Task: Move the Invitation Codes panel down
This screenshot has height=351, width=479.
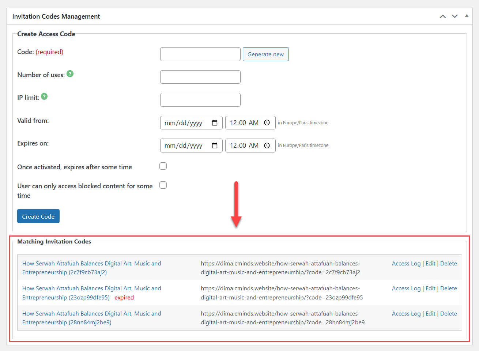Action: (455, 16)
